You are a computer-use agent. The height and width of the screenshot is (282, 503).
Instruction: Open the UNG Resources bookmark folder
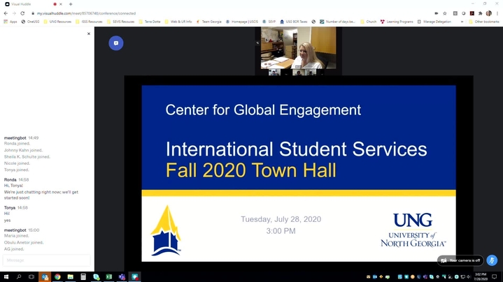click(57, 22)
